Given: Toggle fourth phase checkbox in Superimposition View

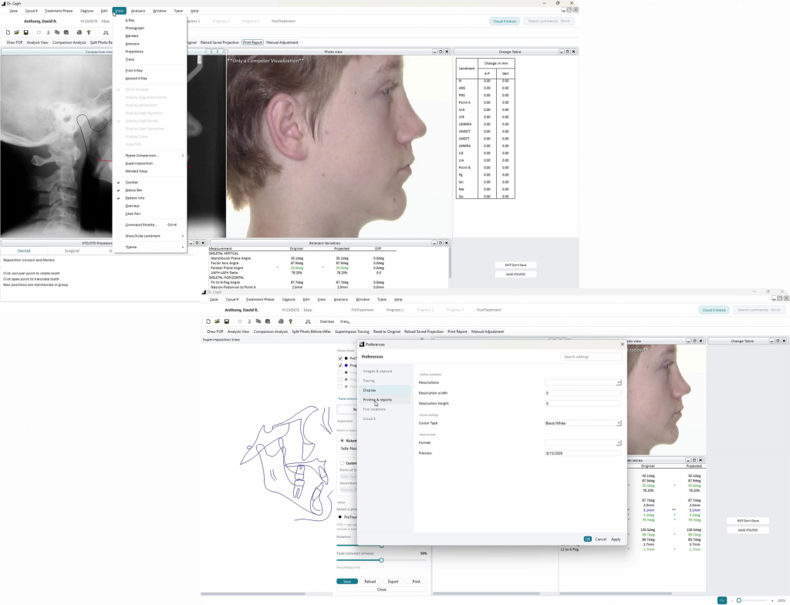Looking at the screenshot, I should (340, 379).
